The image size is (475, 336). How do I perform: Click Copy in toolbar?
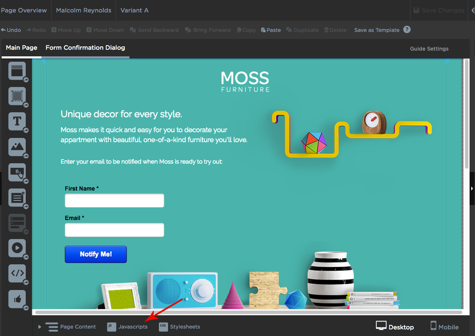click(x=246, y=30)
